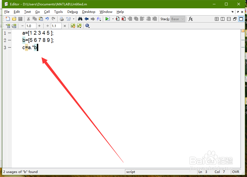
Task: Open the Run button's dropdown arrow
Action: (113, 19)
